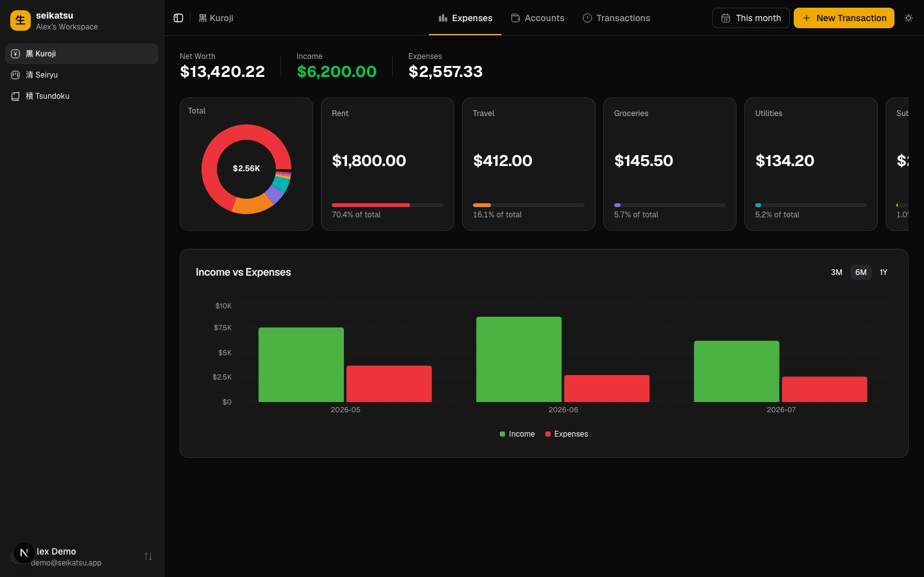Select the 3M chart range
924x577 pixels.
tap(837, 272)
